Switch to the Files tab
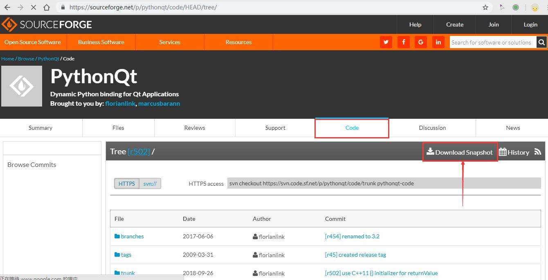548x280 pixels. click(118, 128)
